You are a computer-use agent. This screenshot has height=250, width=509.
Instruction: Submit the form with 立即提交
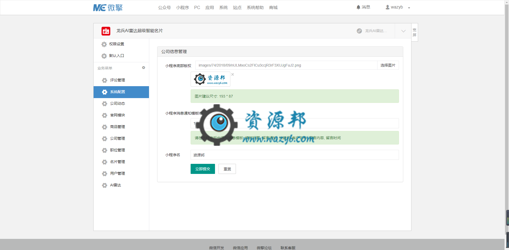[203, 169]
